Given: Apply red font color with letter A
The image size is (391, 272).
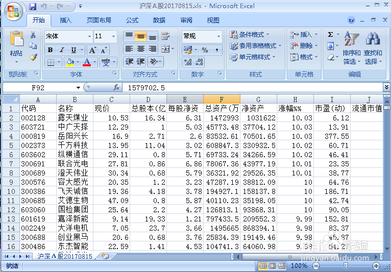Looking at the screenshot, I should coord(87,62).
